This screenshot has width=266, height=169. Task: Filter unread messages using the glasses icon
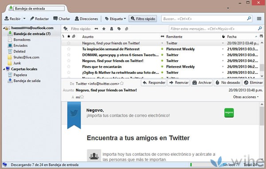(96, 29)
